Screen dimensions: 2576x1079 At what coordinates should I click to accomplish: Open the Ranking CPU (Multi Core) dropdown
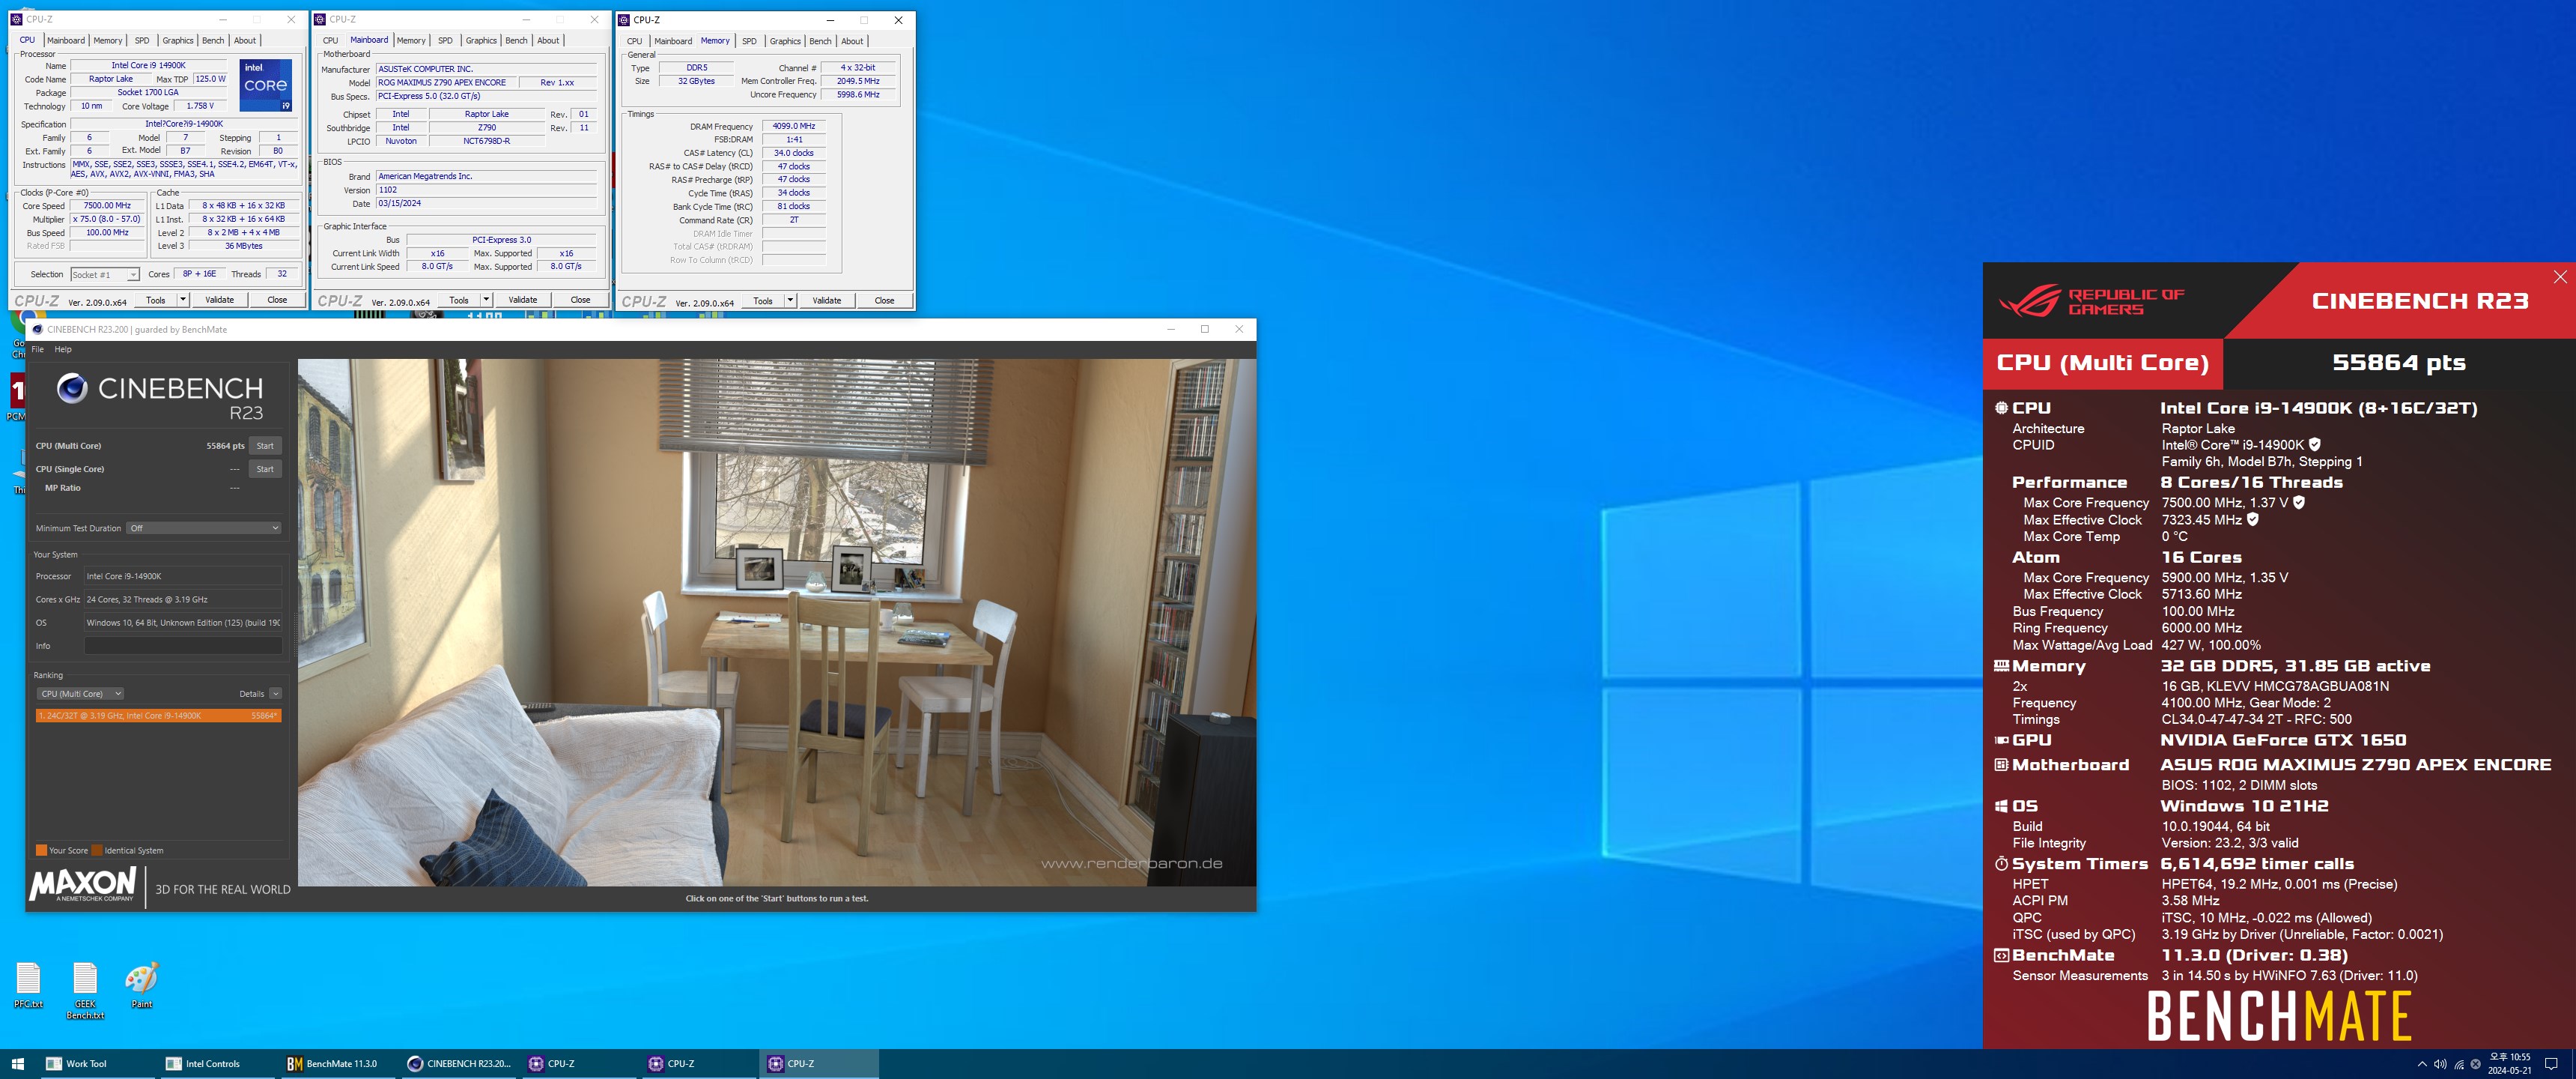[x=80, y=694]
